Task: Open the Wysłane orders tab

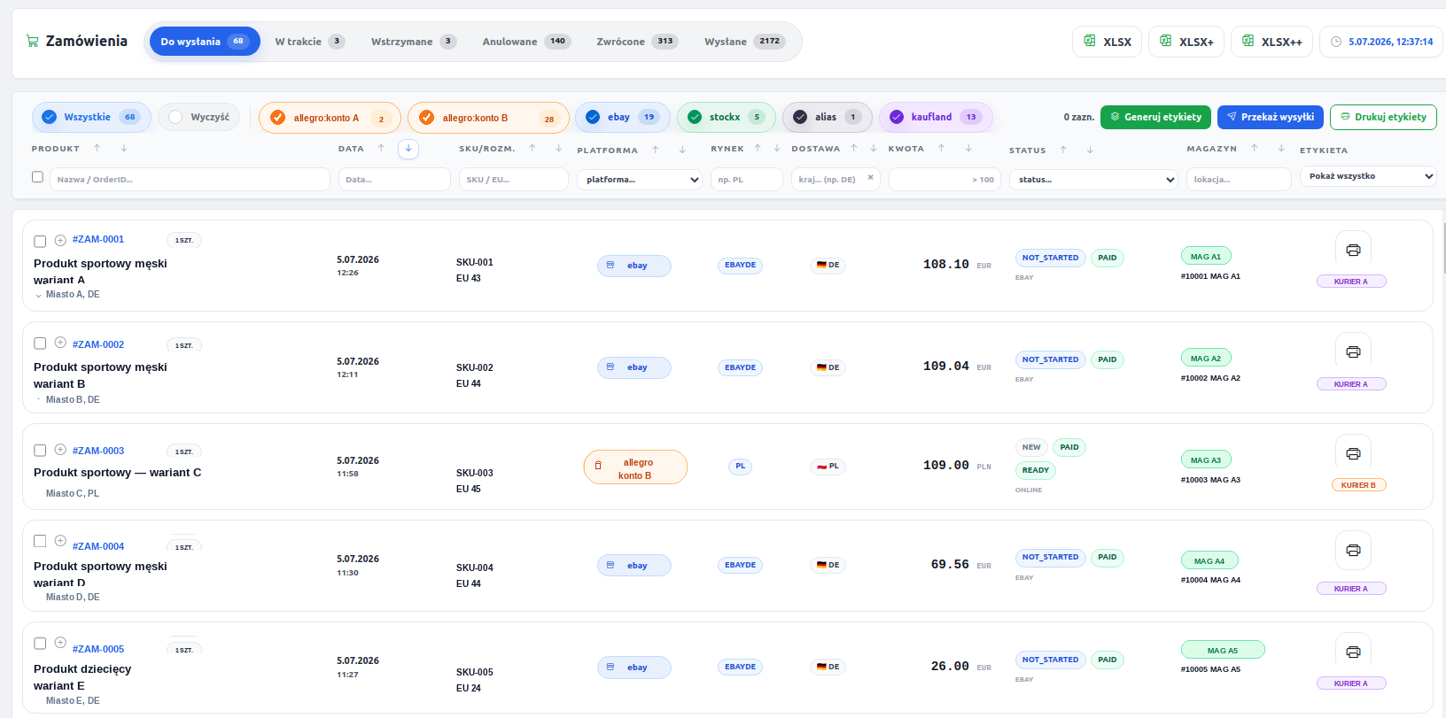Action: [x=744, y=42]
